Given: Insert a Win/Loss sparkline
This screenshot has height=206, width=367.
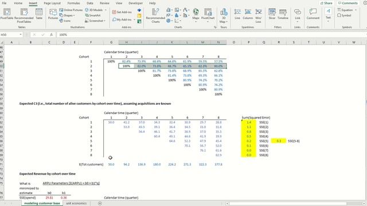Looking at the screenshot, I should (259, 15).
